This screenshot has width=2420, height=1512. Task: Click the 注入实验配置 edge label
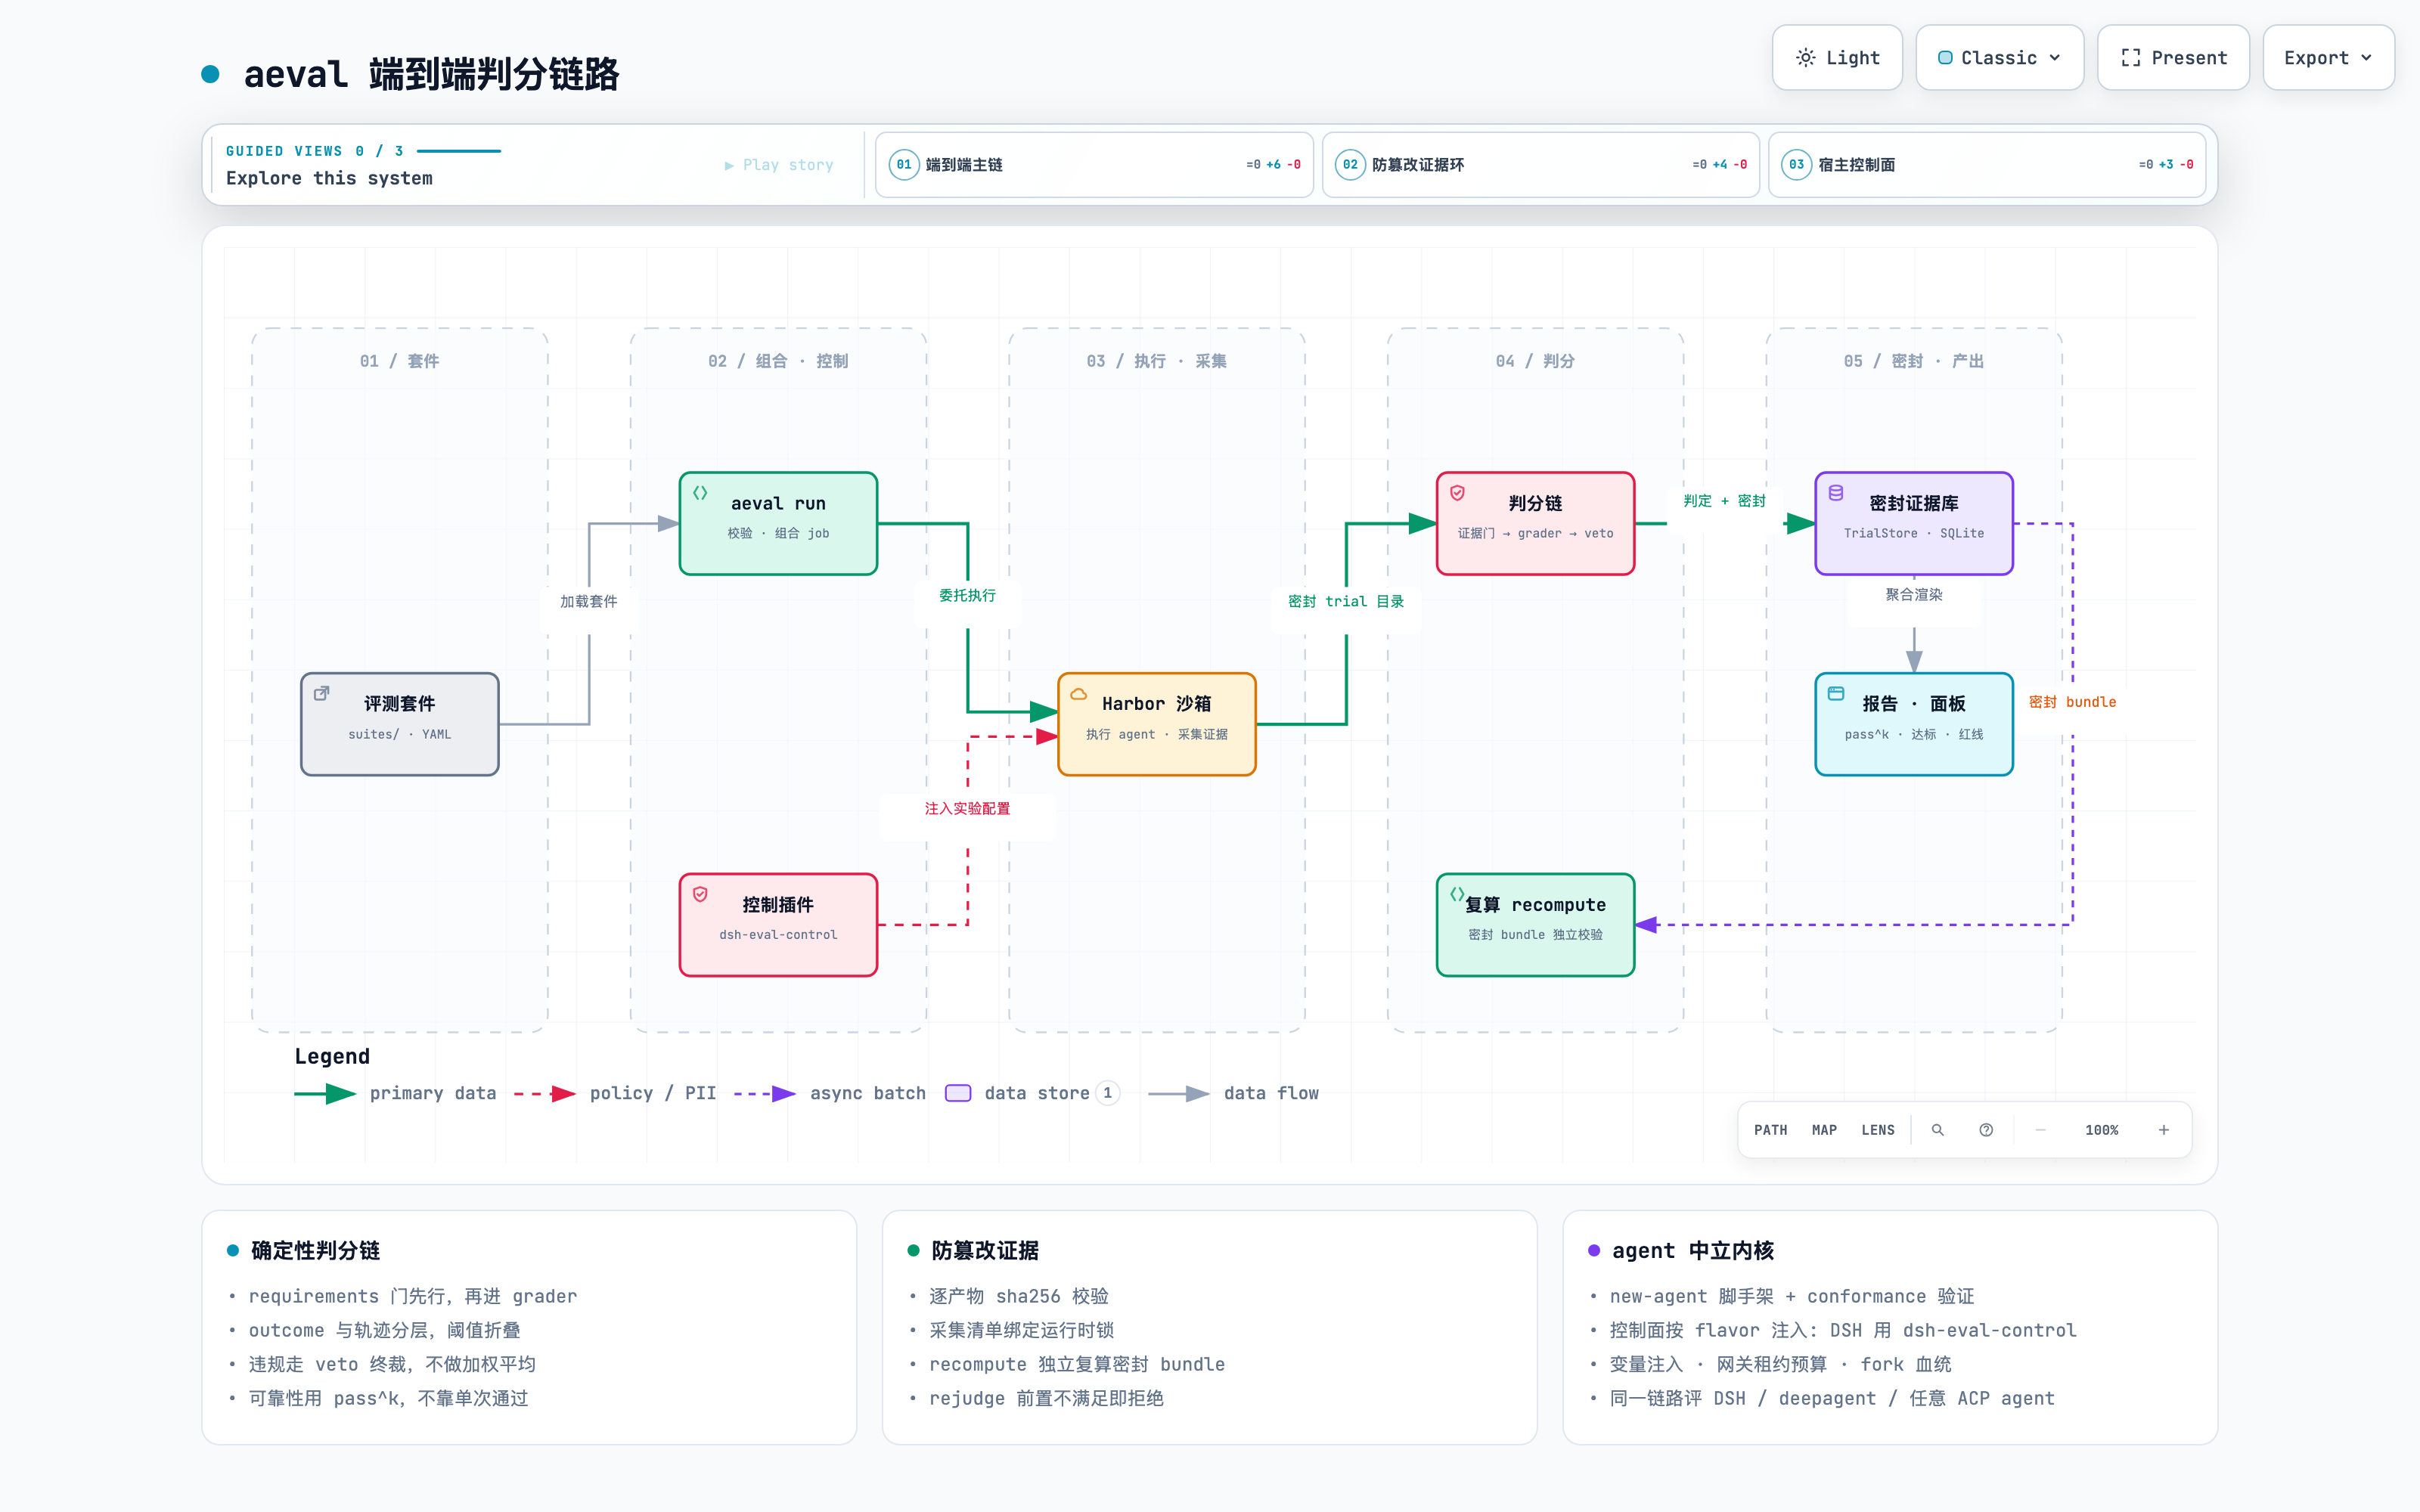pos(967,808)
